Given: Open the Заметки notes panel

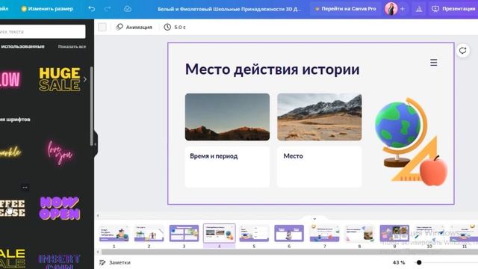Looking at the screenshot, I should [115, 262].
